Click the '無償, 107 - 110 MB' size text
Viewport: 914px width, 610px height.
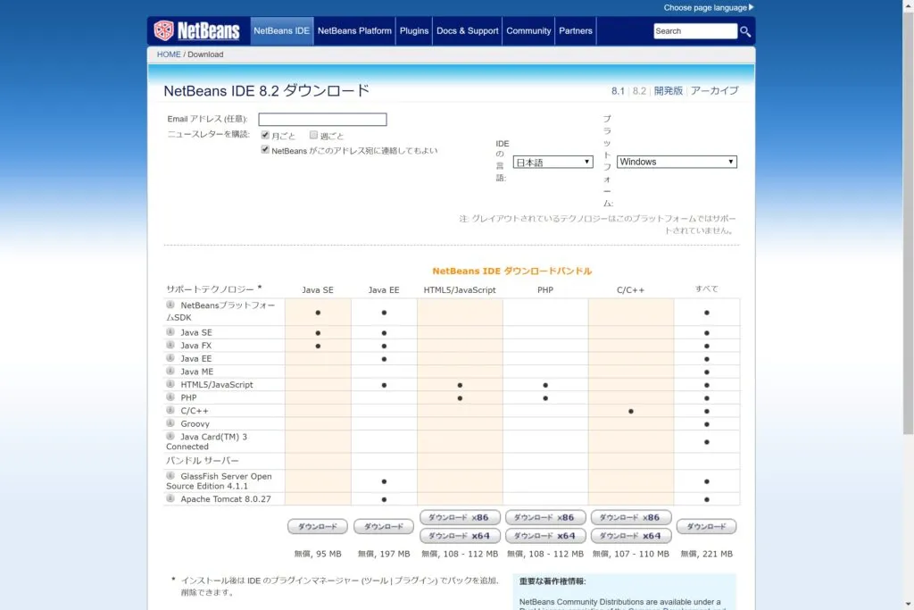[631, 554]
